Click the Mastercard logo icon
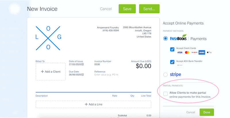This screenshot has width=230, height=118. point(187,53)
